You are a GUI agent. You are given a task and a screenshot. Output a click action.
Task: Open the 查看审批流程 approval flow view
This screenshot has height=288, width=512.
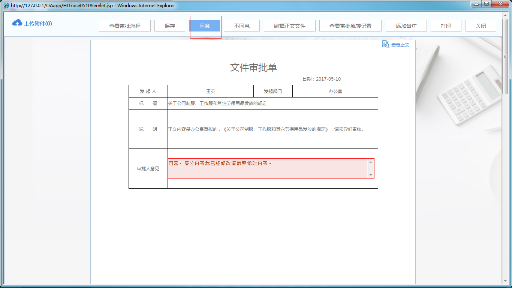tap(124, 25)
